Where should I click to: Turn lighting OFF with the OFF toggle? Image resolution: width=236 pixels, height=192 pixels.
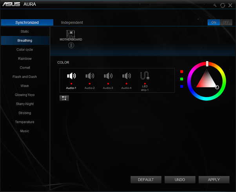226,22
